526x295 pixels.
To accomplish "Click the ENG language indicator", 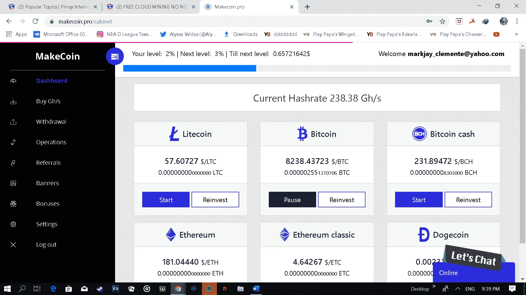I will click(x=470, y=289).
